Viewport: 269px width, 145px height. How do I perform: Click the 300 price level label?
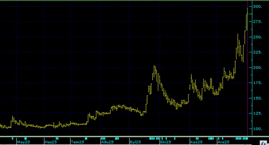click(257, 6)
